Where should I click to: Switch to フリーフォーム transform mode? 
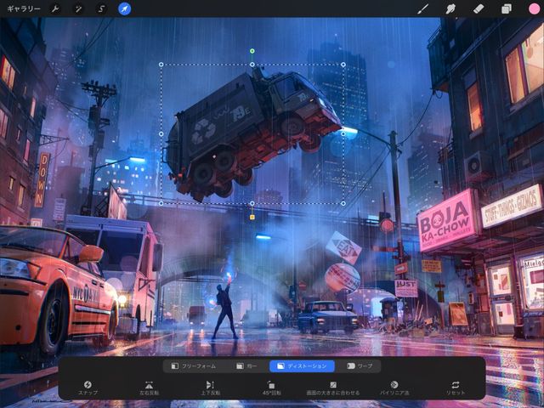point(194,366)
